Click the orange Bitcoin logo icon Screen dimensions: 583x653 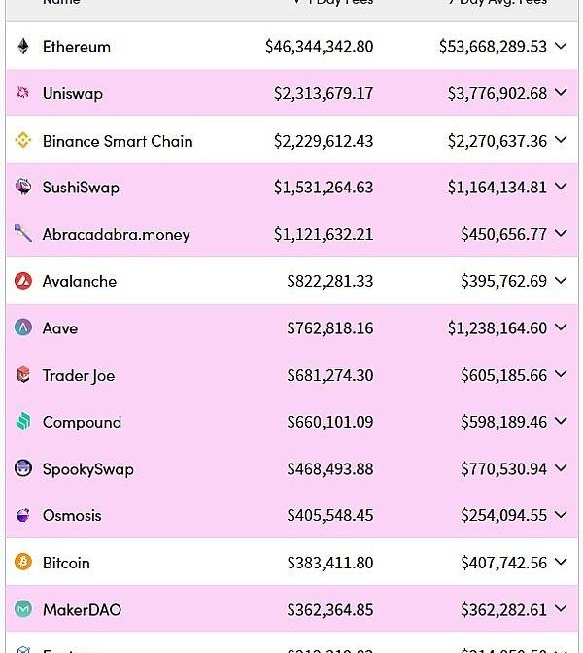click(x=23, y=563)
